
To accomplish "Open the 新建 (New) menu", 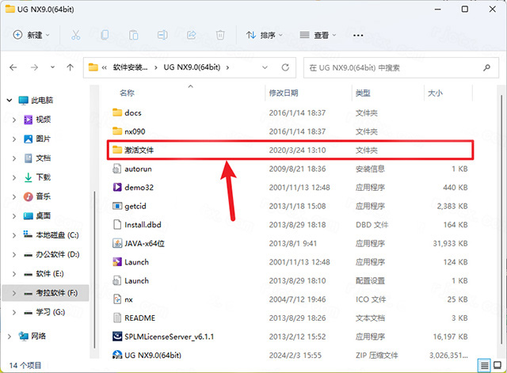I will coord(31,35).
